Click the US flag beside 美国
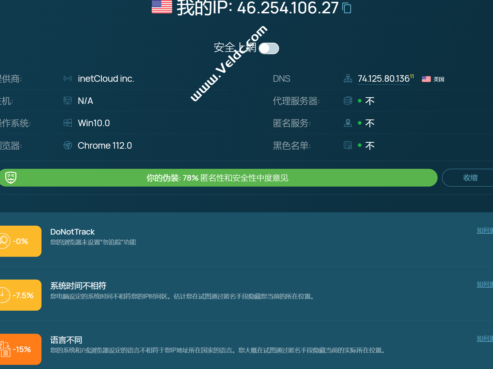The image size is (493, 369). 426,79
